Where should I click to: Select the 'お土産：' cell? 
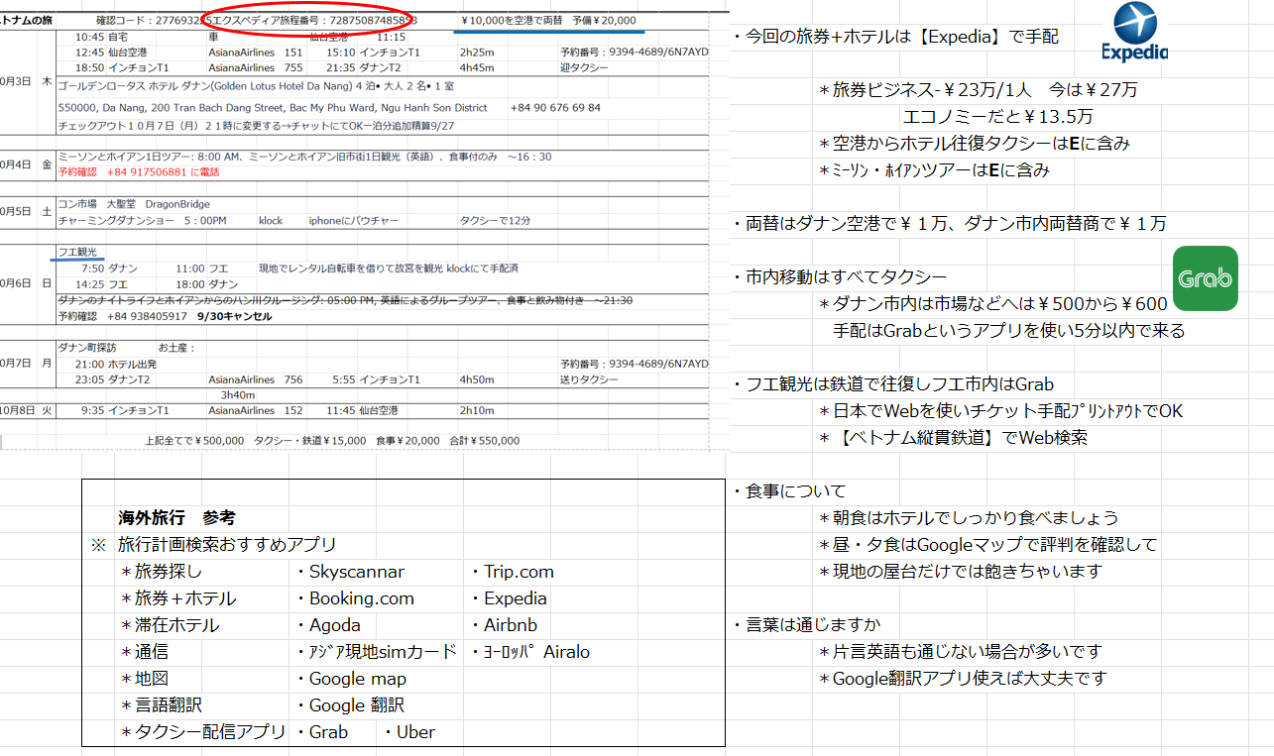(177, 348)
